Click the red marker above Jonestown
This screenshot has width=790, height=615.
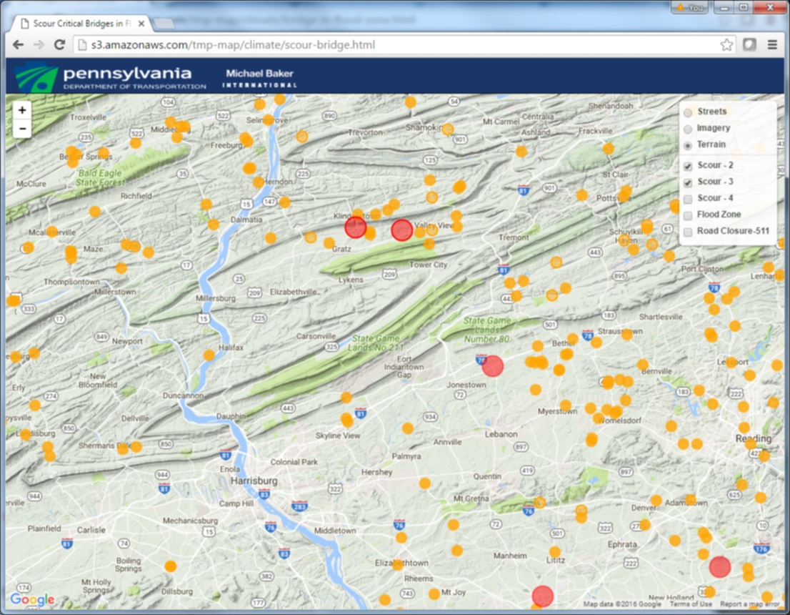(x=492, y=365)
